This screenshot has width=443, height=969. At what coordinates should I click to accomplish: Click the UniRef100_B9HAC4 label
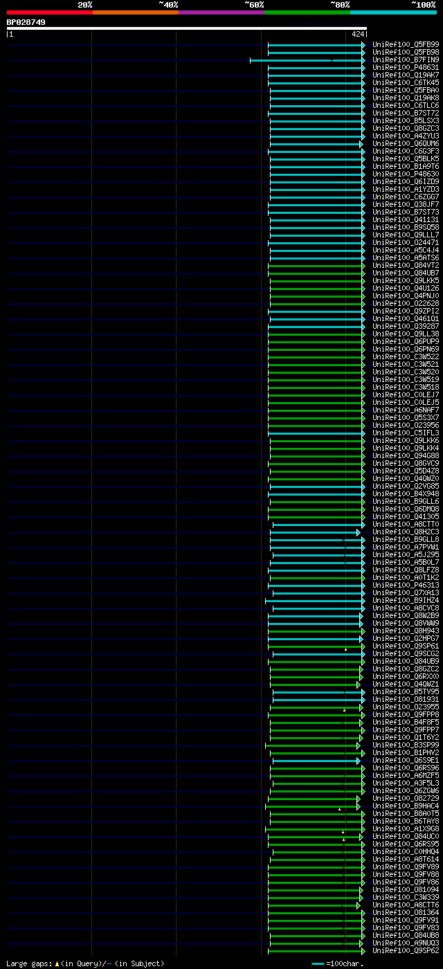[406, 806]
